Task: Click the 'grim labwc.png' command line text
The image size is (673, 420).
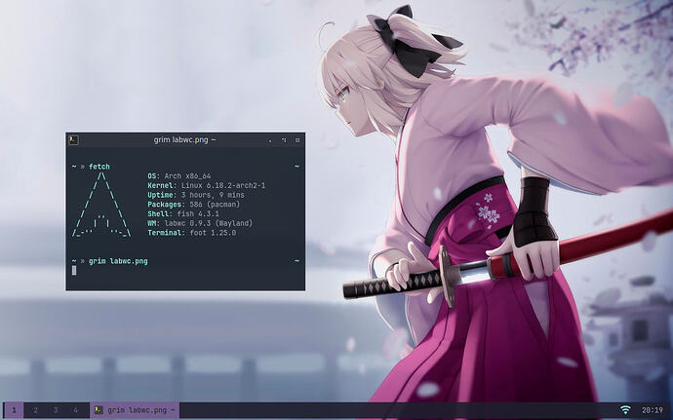Action: coord(118,261)
